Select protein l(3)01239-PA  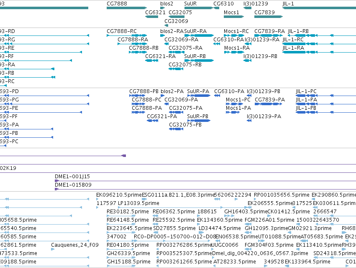point(264,116)
